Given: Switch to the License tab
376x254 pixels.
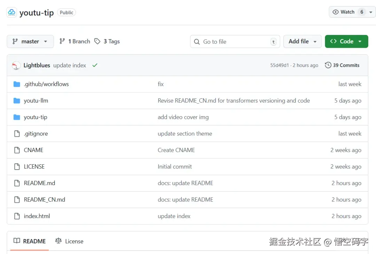Looking at the screenshot, I should (x=69, y=241).
